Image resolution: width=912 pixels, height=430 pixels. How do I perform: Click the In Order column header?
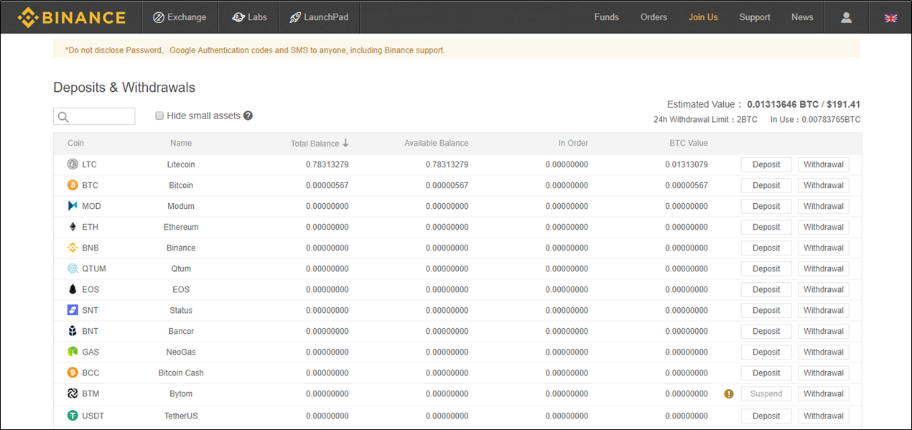(573, 143)
